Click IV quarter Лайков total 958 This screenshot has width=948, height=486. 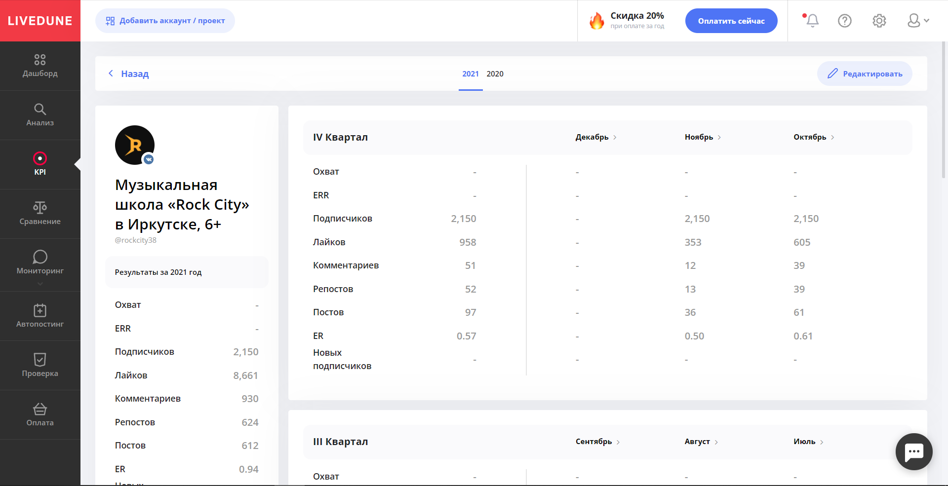[x=468, y=242]
